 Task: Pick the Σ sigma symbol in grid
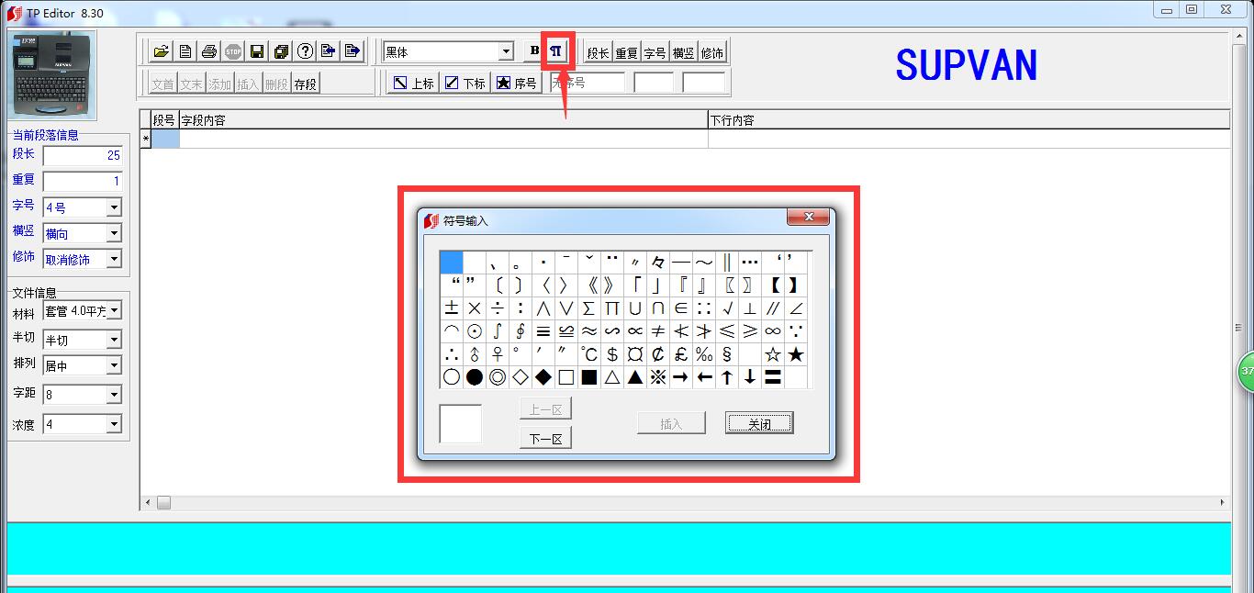point(589,308)
